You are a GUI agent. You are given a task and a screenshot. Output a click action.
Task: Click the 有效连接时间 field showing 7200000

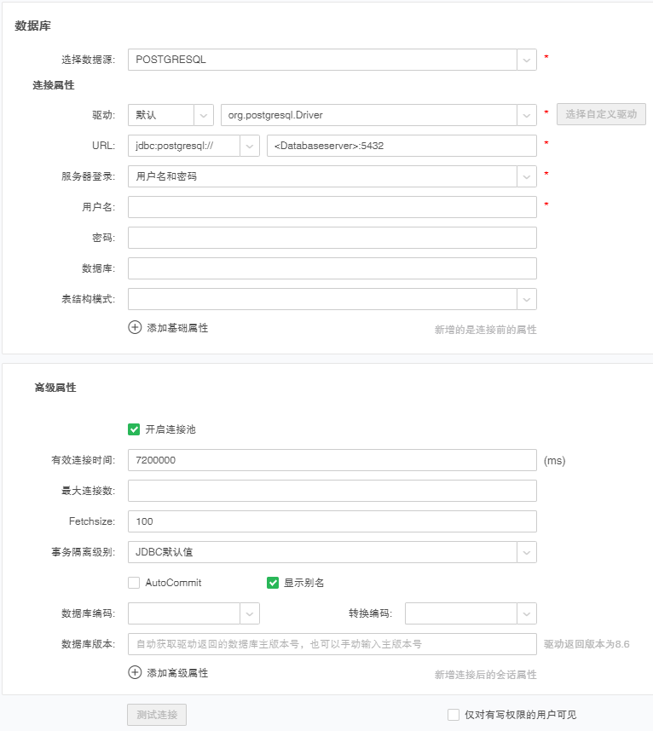pyautogui.click(x=332, y=460)
